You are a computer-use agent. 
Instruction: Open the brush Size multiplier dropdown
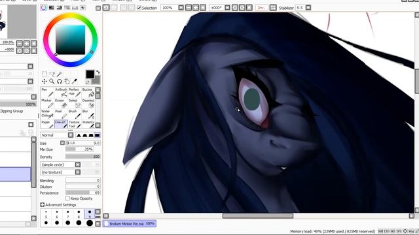coord(63,143)
